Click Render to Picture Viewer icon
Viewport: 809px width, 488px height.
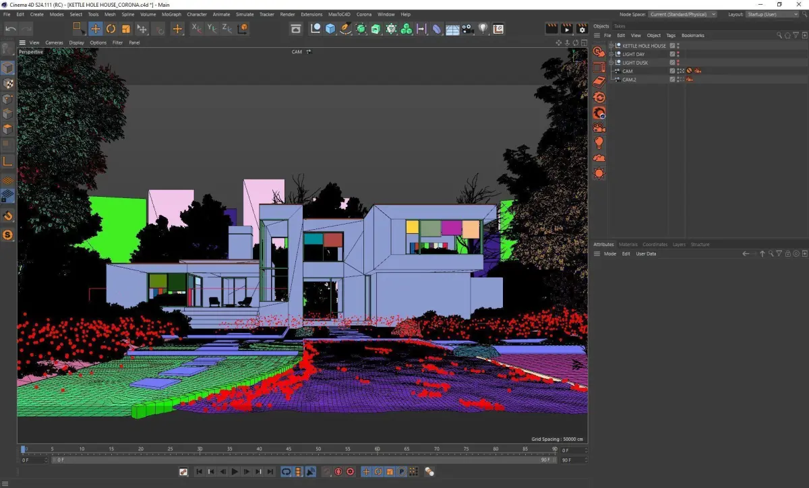567,28
